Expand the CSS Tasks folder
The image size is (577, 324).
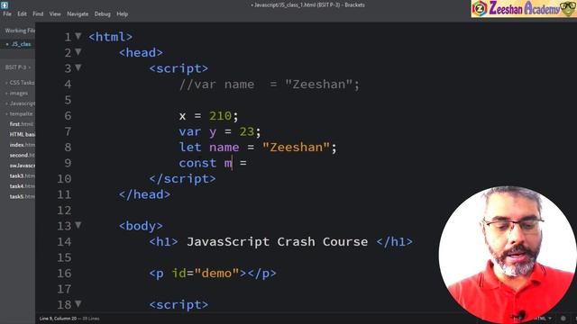[x=20, y=83]
